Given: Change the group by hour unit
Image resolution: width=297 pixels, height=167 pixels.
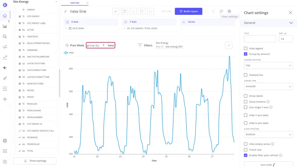Looking at the screenshot, I should click(111, 45).
